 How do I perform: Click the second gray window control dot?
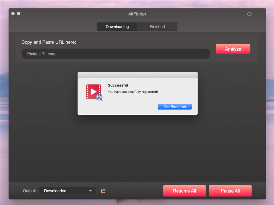pyautogui.click(x=19, y=13)
